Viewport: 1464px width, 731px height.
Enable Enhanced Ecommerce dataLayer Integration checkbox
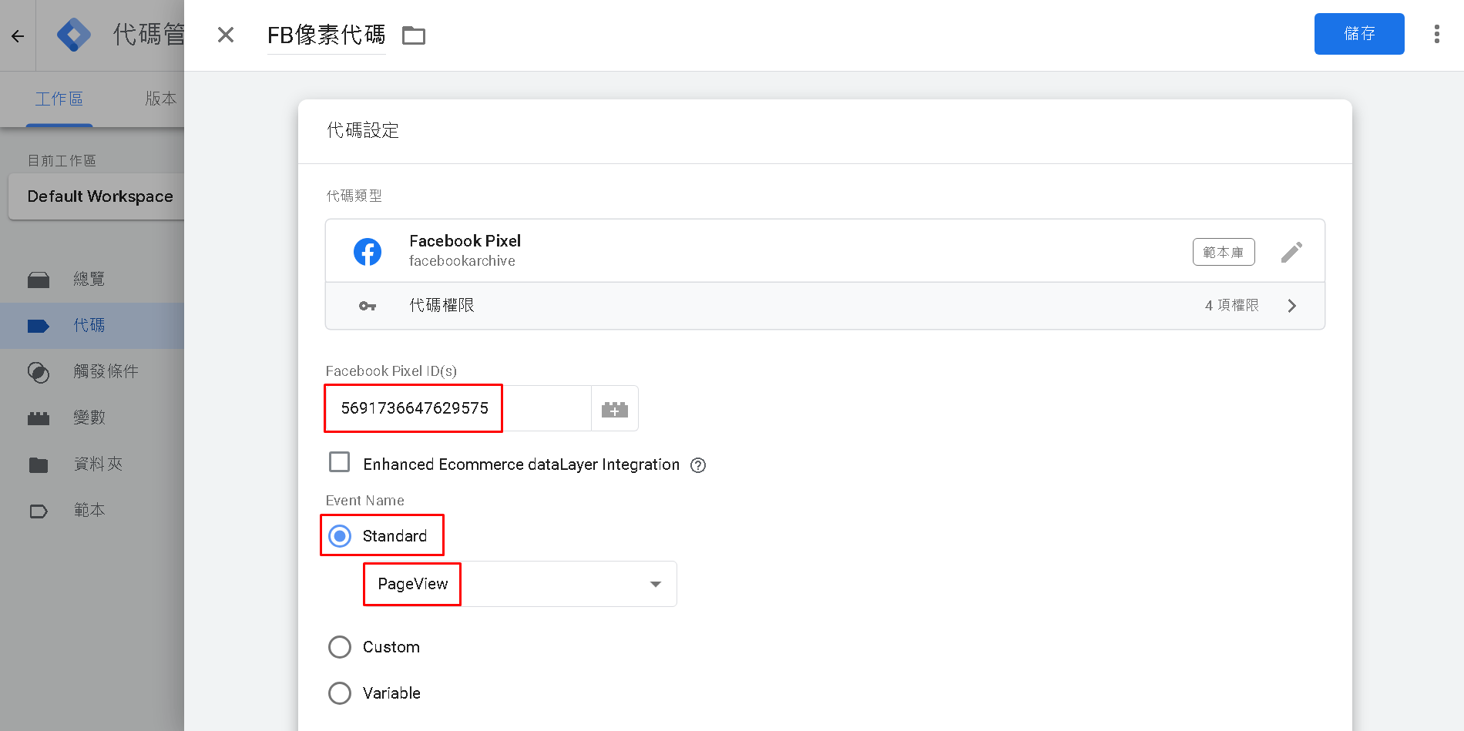339,462
